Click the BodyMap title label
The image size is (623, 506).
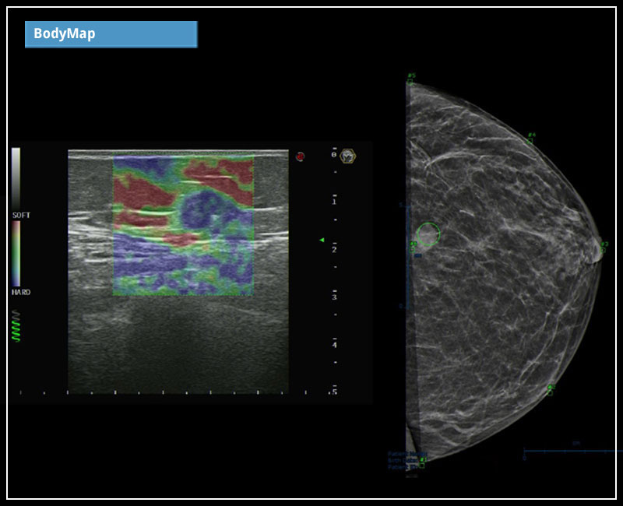[x=111, y=34]
